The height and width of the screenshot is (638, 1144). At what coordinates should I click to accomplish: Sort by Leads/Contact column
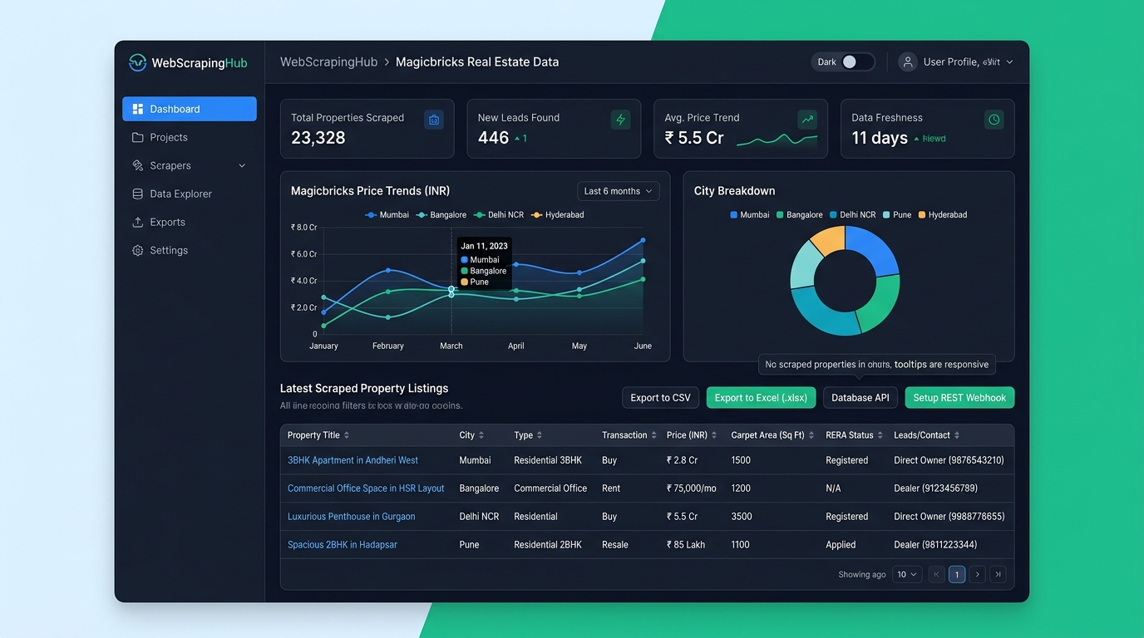click(927, 435)
